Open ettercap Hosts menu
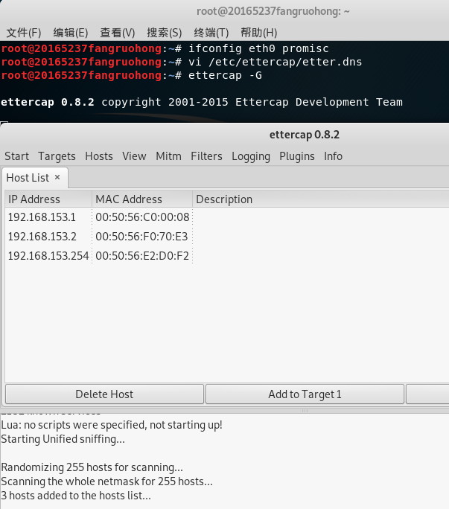The height and width of the screenshot is (509, 449). tap(99, 156)
